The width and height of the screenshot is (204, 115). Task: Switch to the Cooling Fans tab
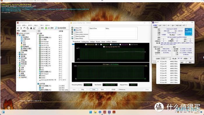click(x=85, y=42)
